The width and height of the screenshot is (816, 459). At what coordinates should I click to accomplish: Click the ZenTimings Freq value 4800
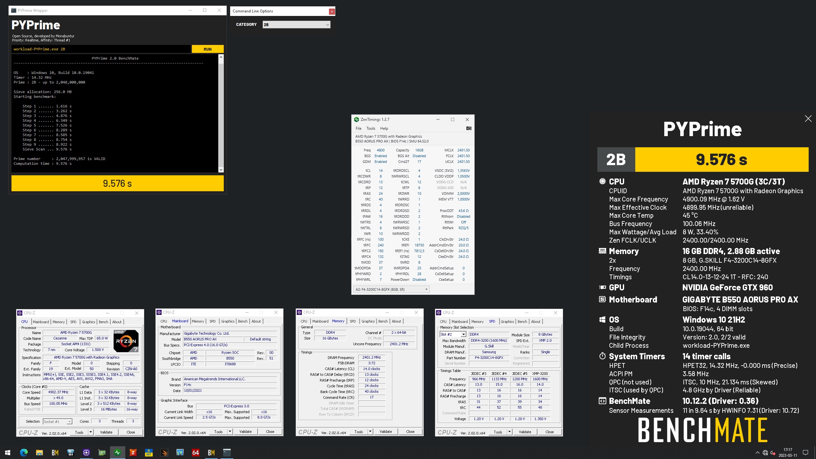tap(381, 150)
